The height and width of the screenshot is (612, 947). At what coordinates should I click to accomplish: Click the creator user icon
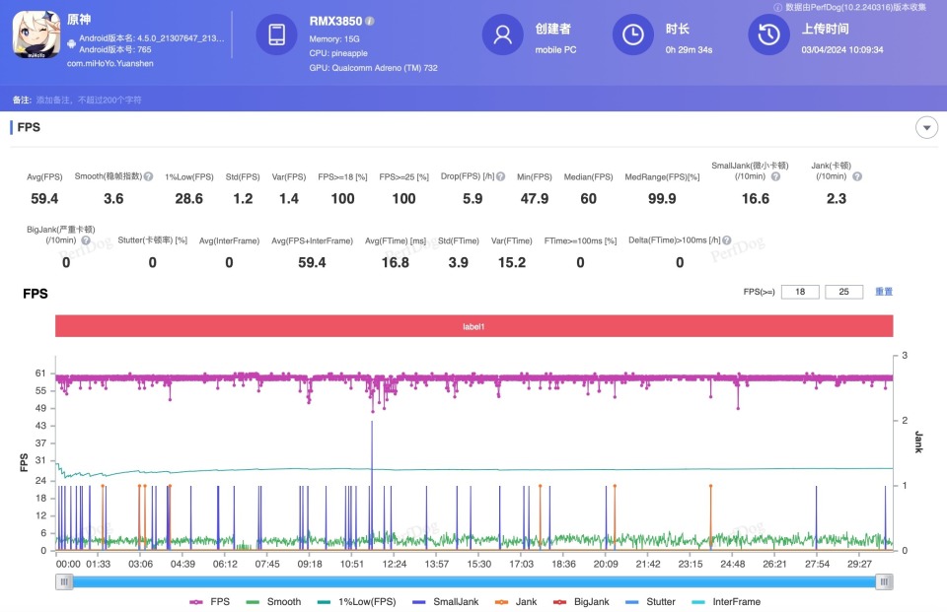(x=502, y=35)
